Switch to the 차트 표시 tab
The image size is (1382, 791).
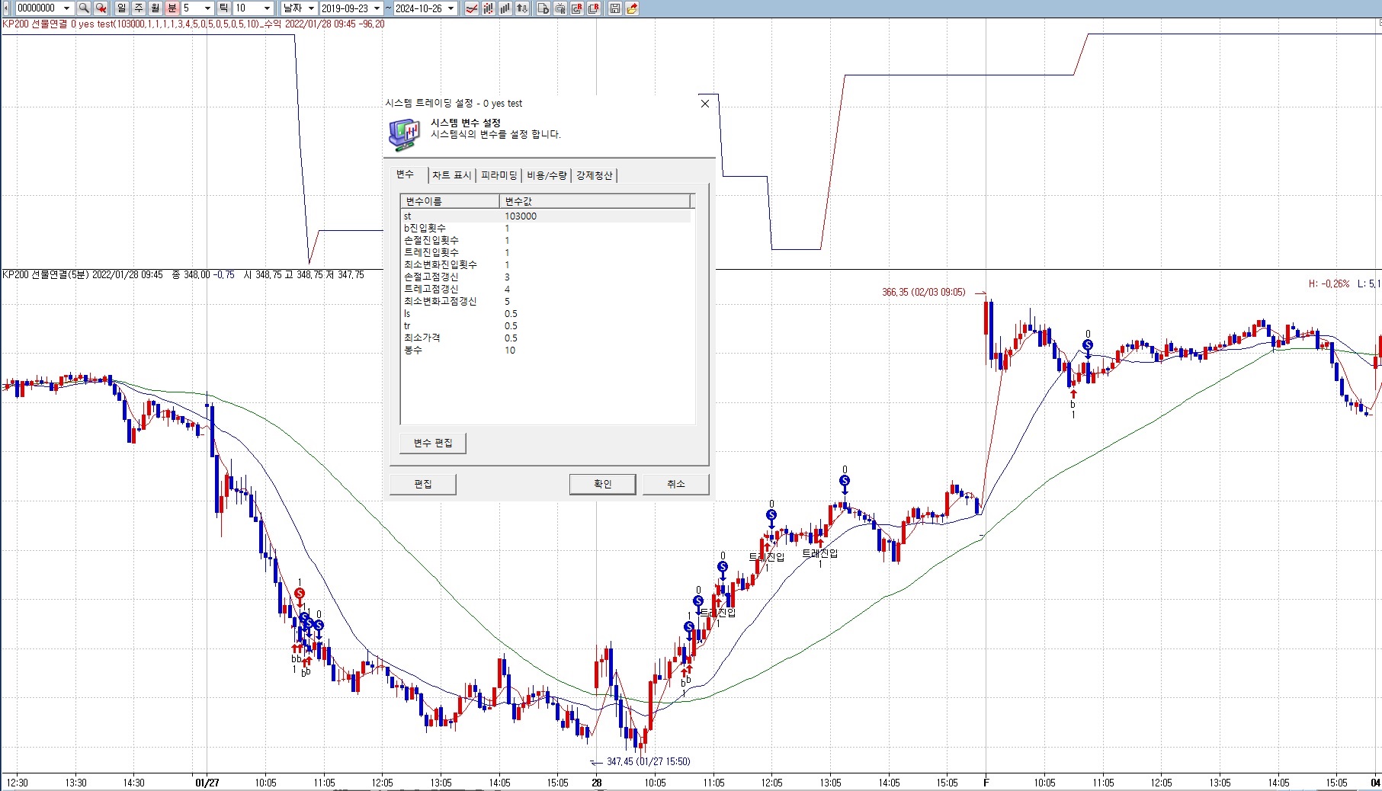click(451, 175)
